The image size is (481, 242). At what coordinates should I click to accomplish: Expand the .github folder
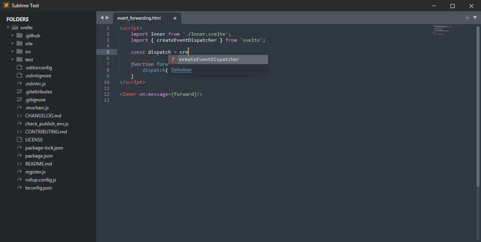point(13,35)
